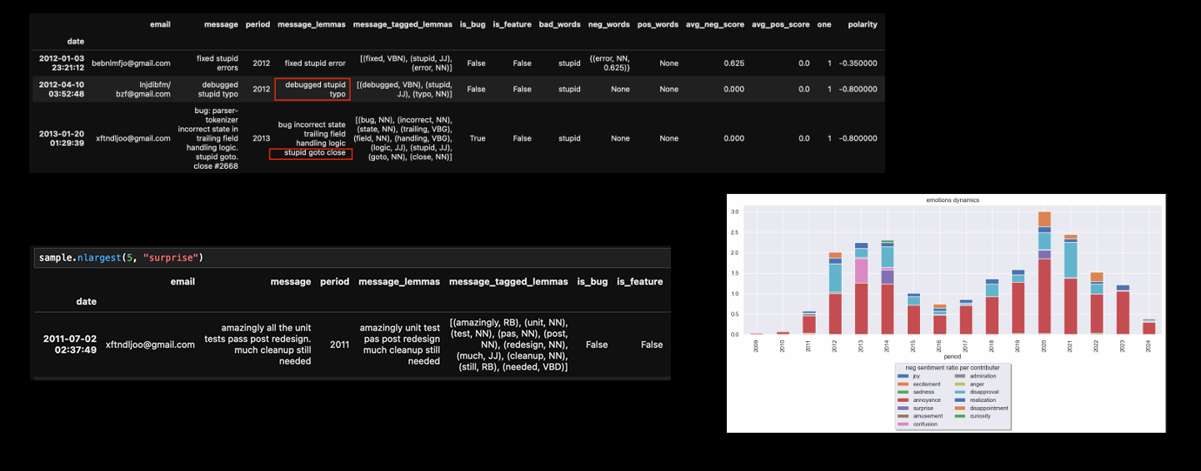The width and height of the screenshot is (1201, 471).
Task: Focus the sample.nlargest code input cell
Action: click(350, 257)
